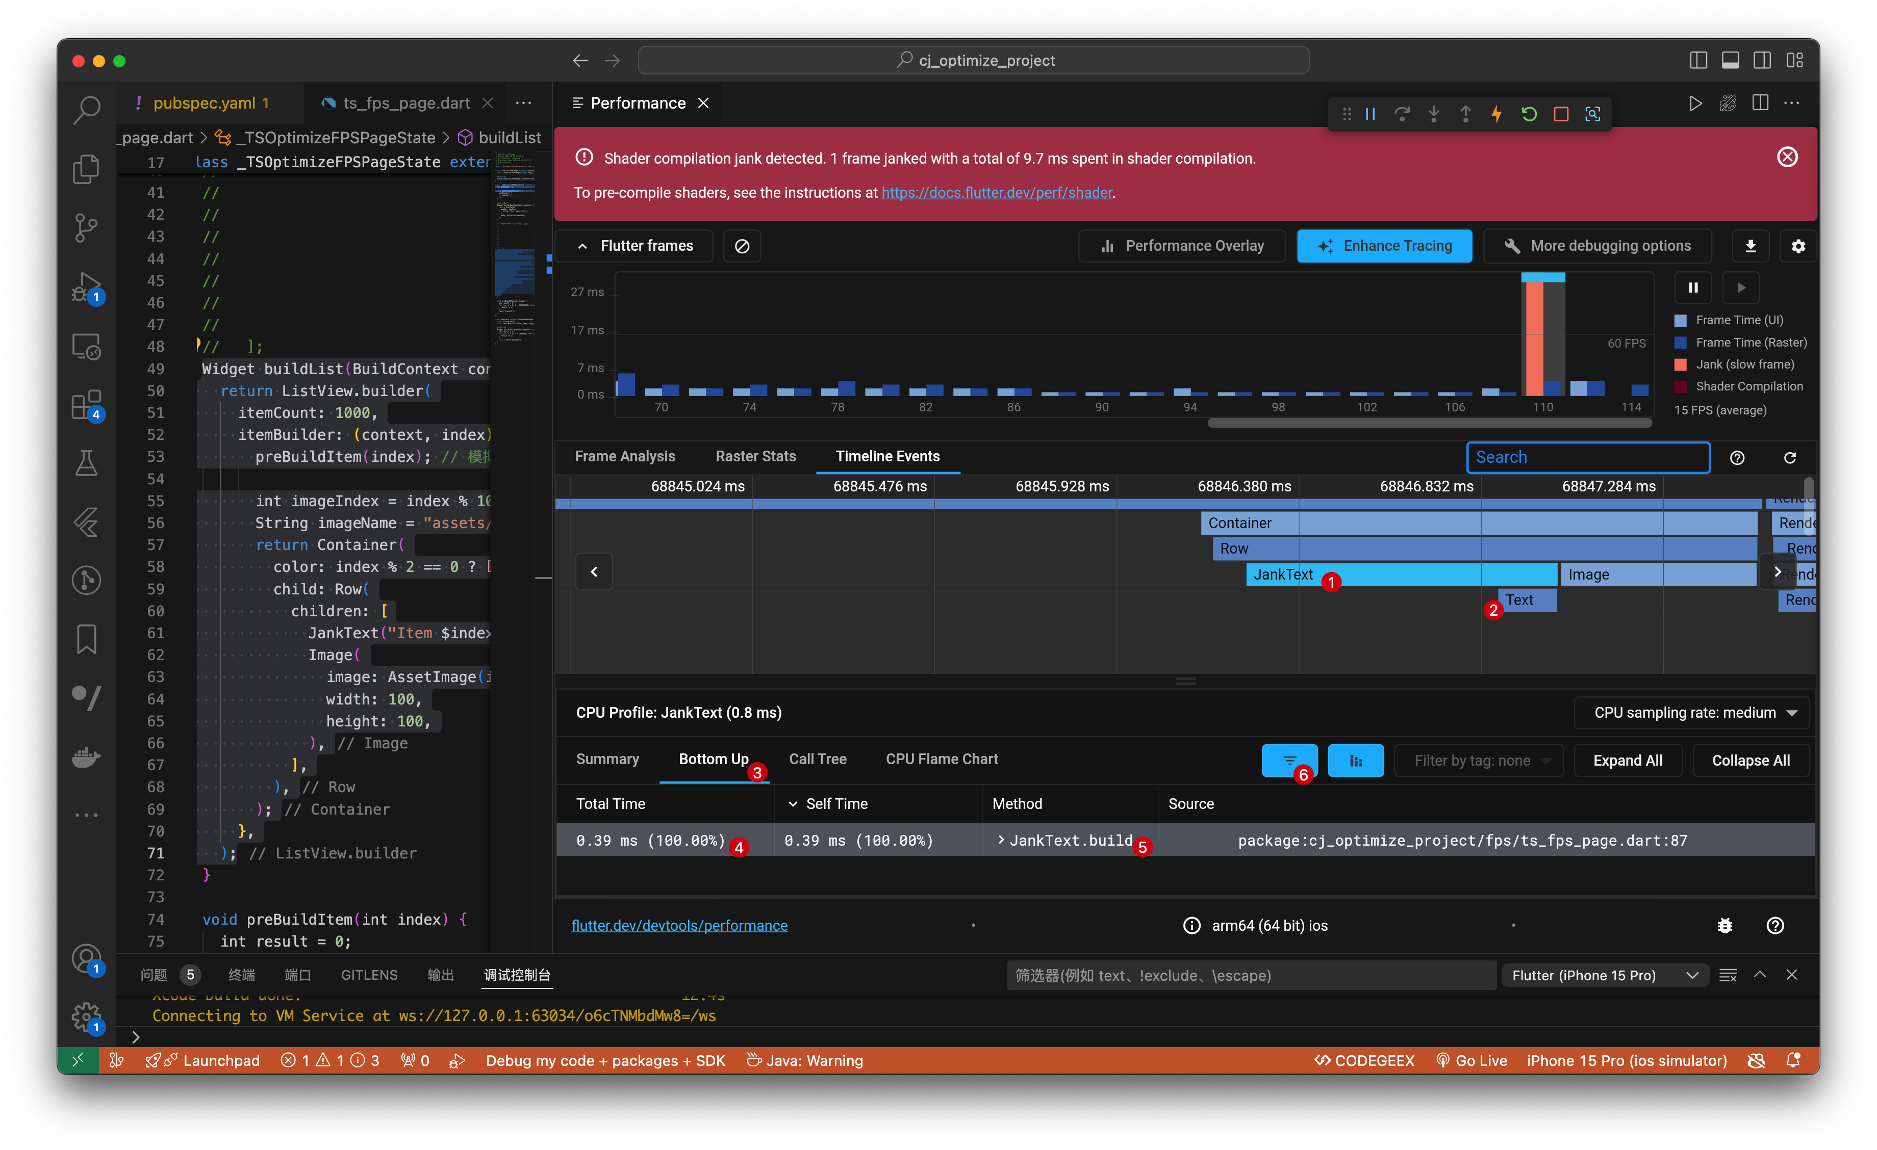
Task: Maximize the bottom panel chevron
Action: [x=1760, y=975]
